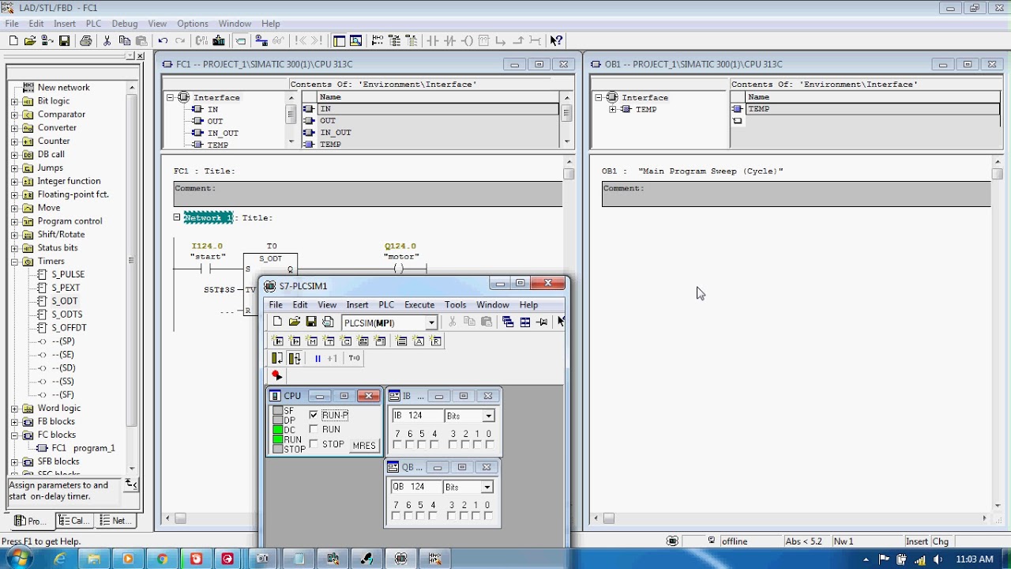Viewport: 1011px width, 569px height.
Task: Click the red record/playback icon in PLCSIM
Action: click(x=276, y=376)
